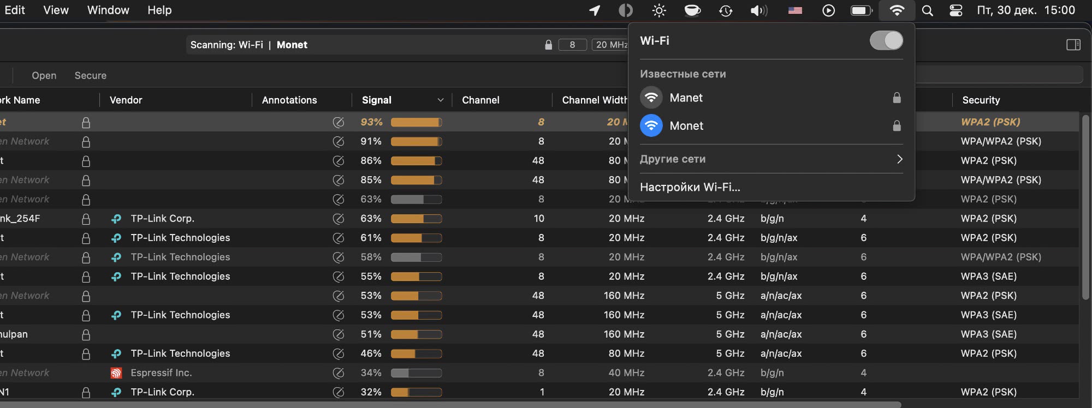Filter by Open networks

coord(44,75)
